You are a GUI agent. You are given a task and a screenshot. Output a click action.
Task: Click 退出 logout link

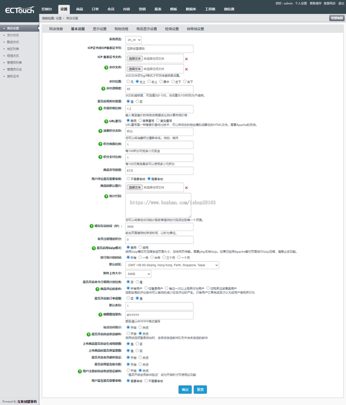pos(341,3)
